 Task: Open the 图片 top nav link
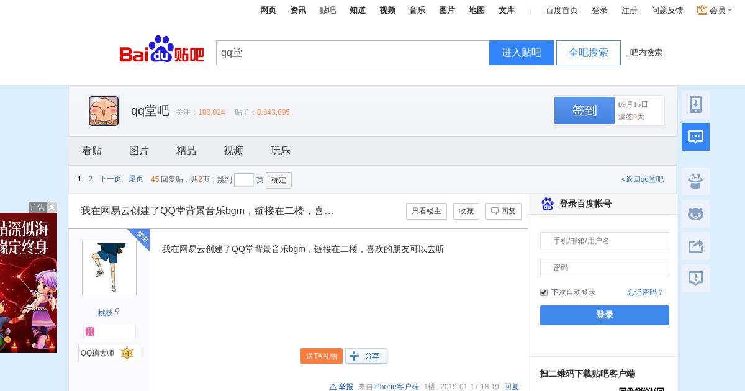[x=447, y=10]
